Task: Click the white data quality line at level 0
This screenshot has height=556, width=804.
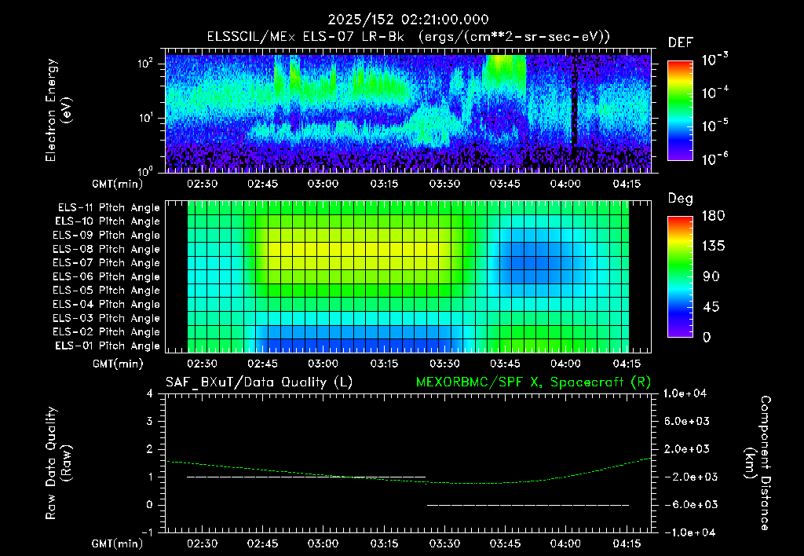Action: (528, 505)
